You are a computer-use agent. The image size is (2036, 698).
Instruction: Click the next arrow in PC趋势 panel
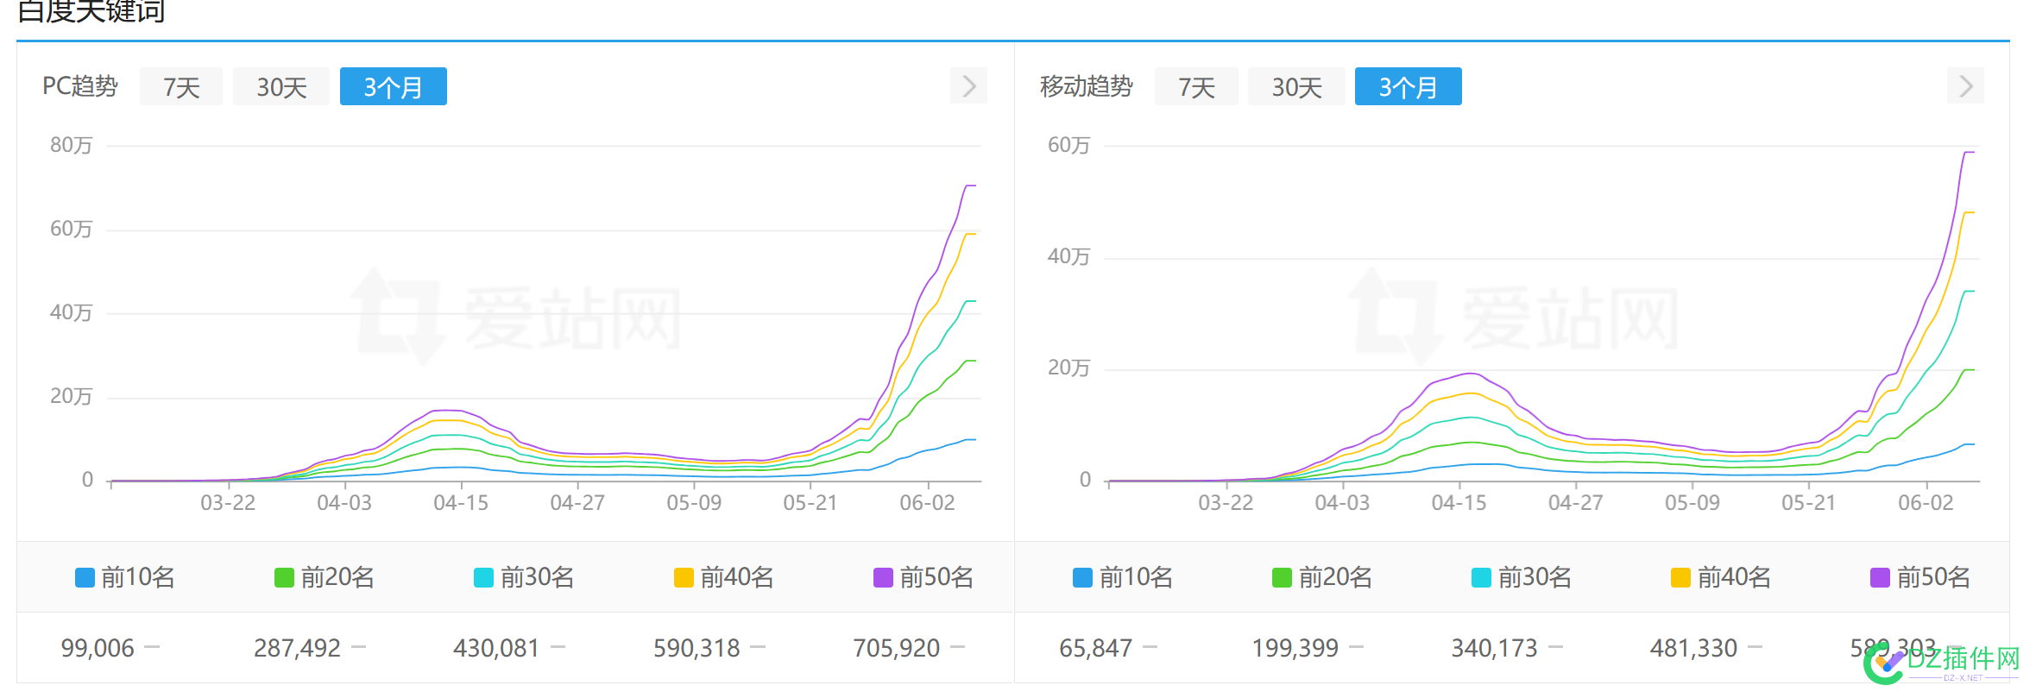968,85
